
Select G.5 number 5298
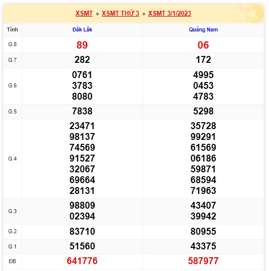(203, 111)
